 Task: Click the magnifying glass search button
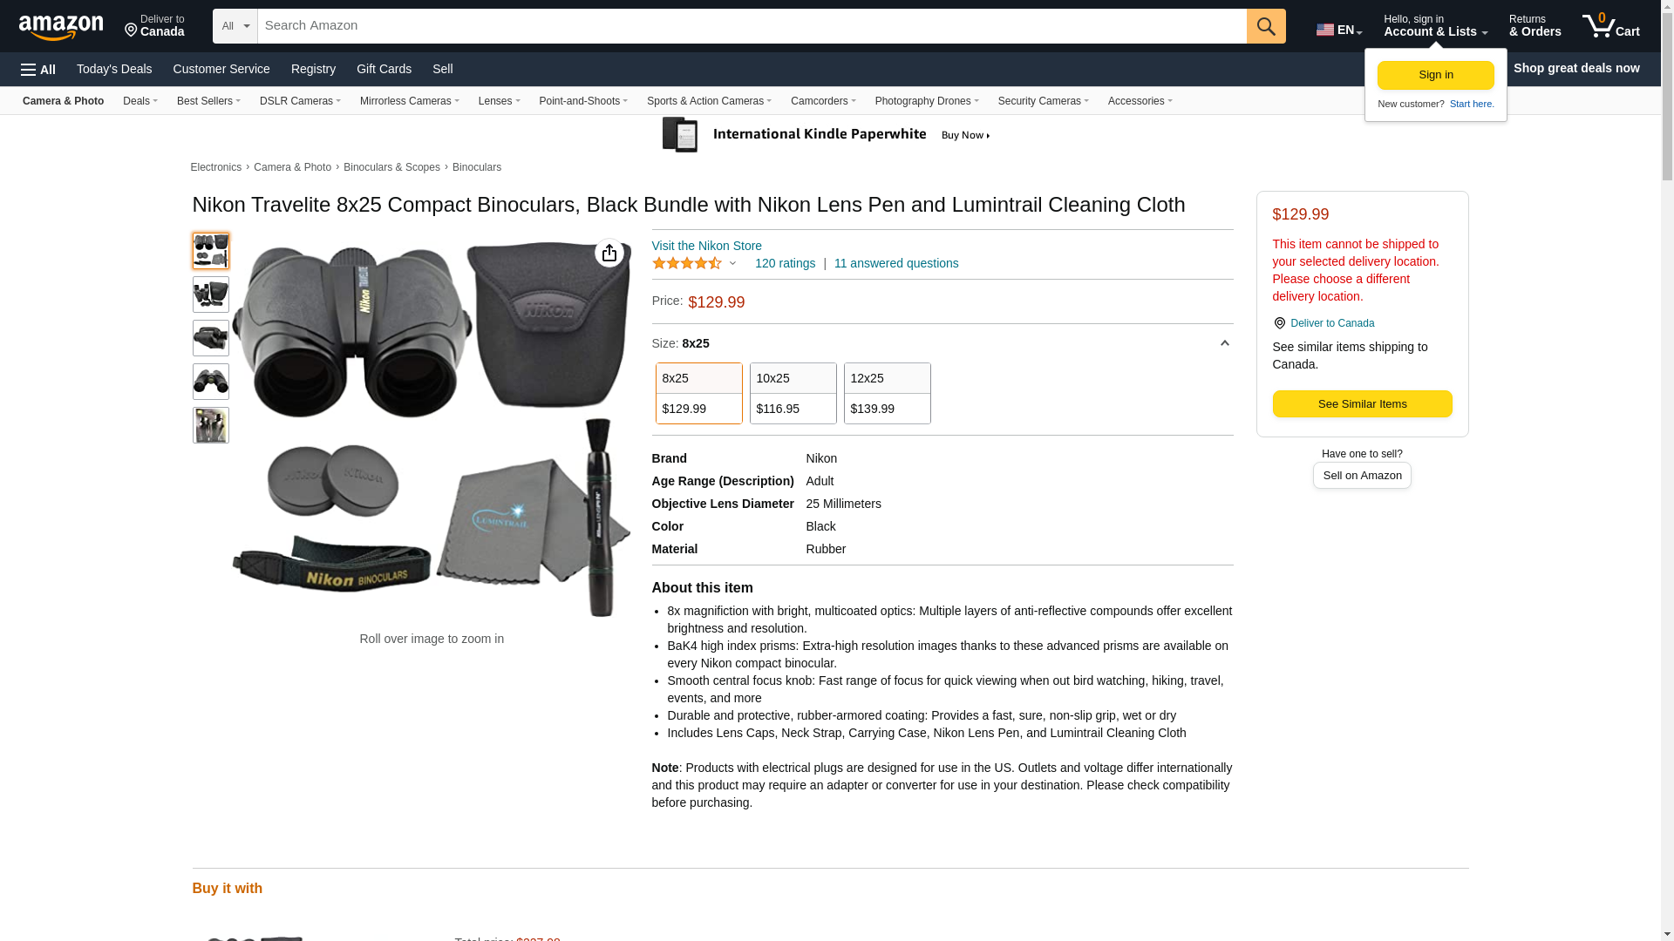[1266, 26]
